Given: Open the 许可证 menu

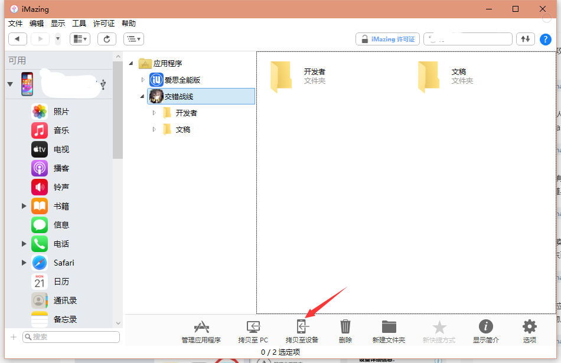Looking at the screenshot, I should tap(104, 24).
